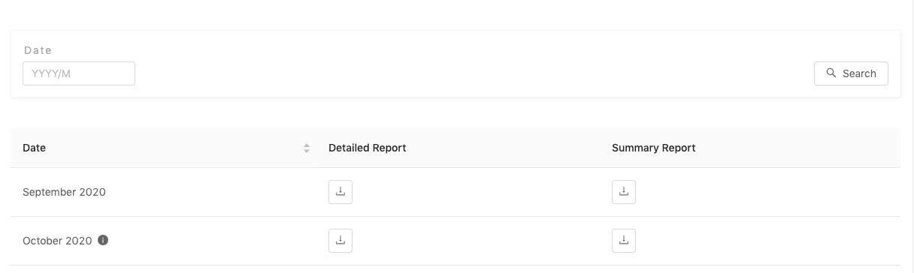Click the magnifier icon in Search button

[x=831, y=73]
